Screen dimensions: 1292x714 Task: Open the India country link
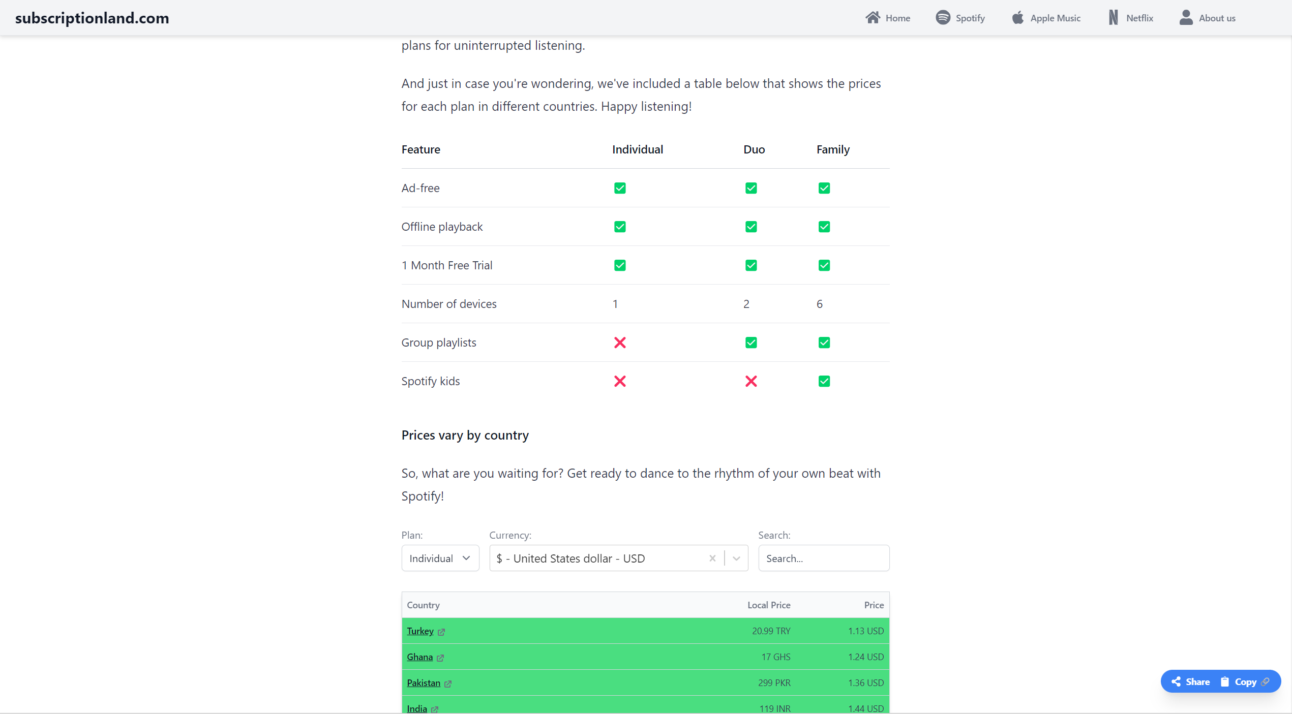(x=417, y=708)
